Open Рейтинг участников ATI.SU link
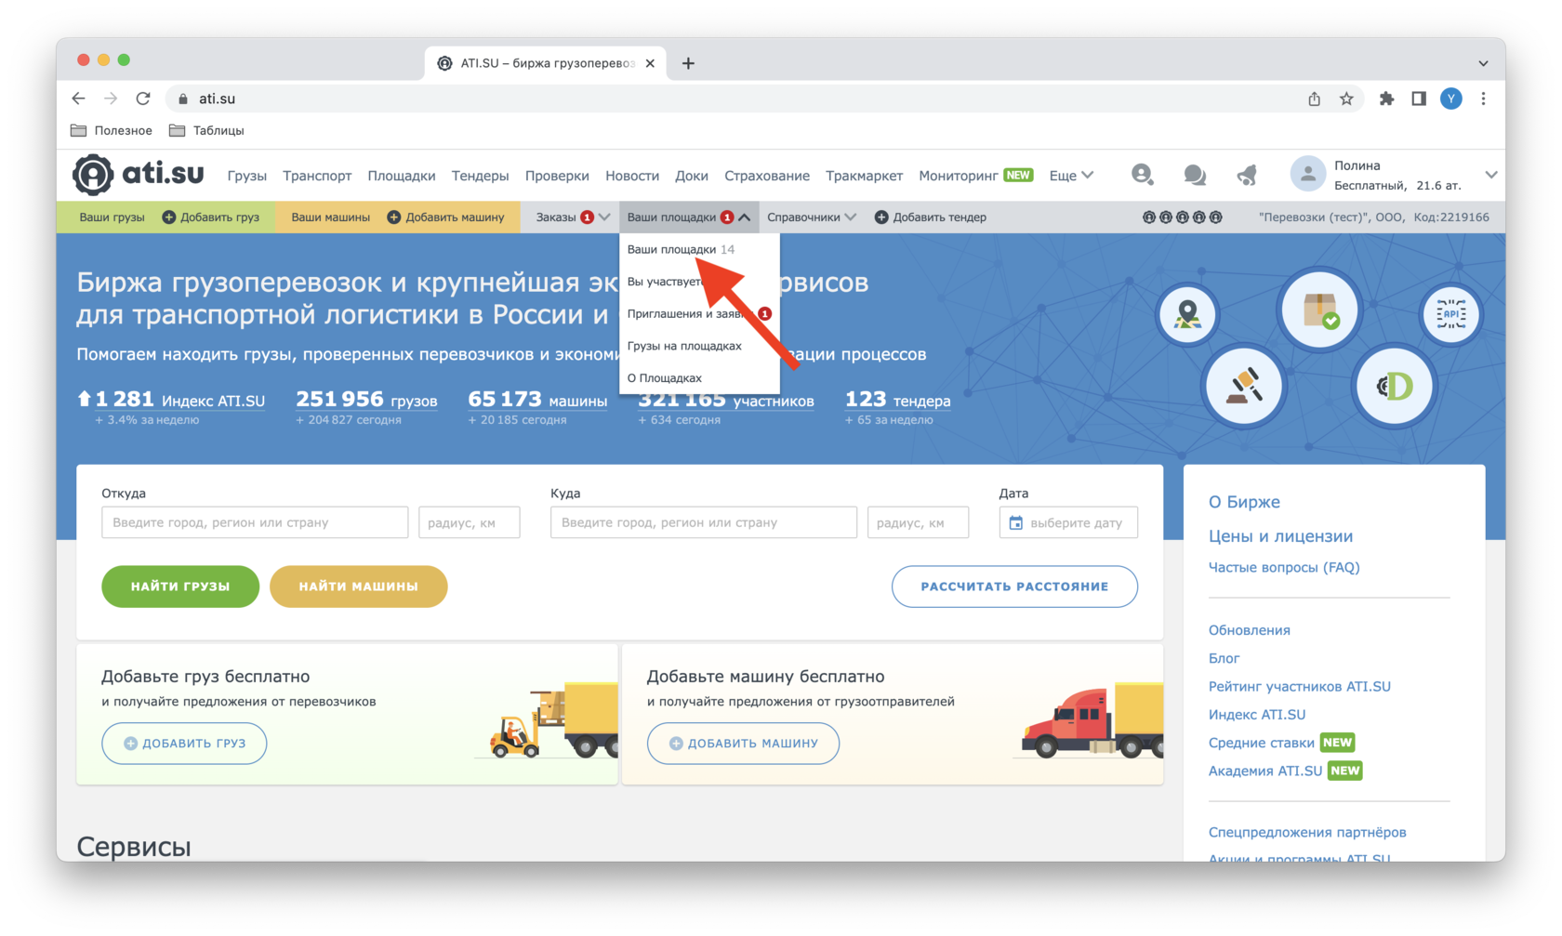 coord(1299,687)
